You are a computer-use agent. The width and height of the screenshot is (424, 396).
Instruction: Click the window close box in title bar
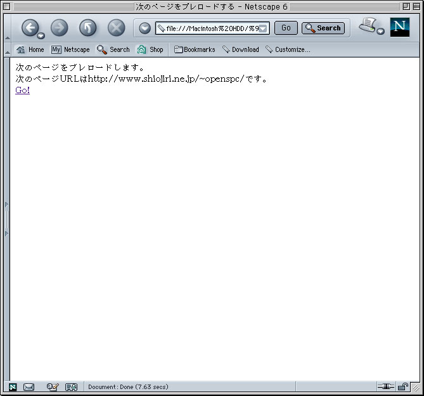point(6,6)
